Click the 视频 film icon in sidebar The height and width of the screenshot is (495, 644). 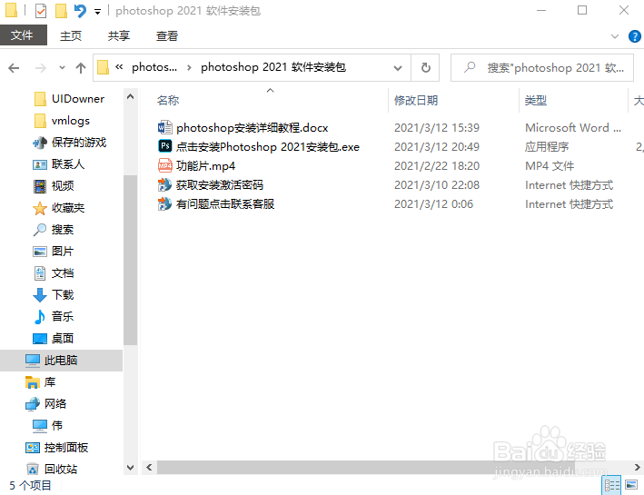[x=40, y=186]
